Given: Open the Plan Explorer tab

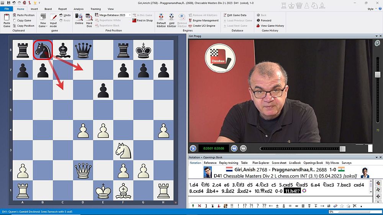Looking at the screenshot, I should coord(260,163).
